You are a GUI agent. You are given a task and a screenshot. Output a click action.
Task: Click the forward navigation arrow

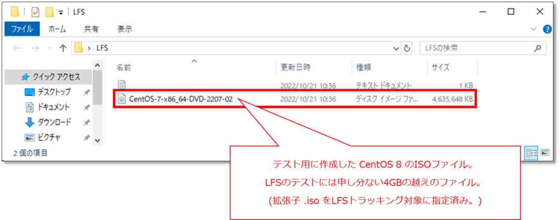pyautogui.click(x=35, y=48)
